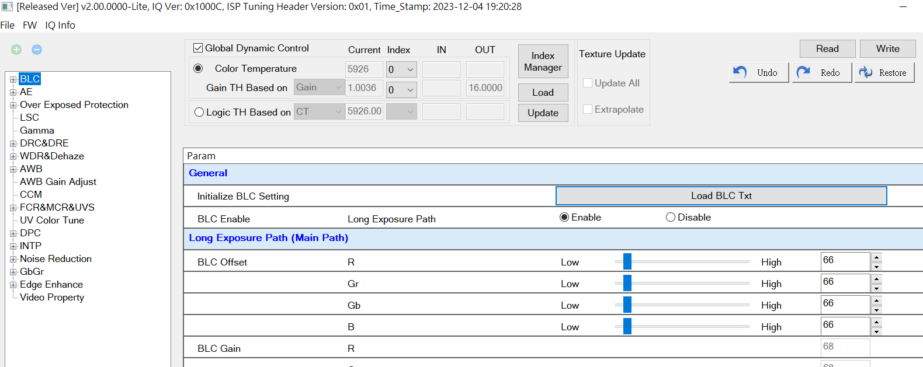
Task: Click the Restore icon button
Action: point(884,72)
